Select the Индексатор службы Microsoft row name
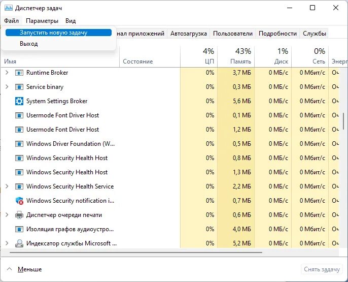 [72, 243]
